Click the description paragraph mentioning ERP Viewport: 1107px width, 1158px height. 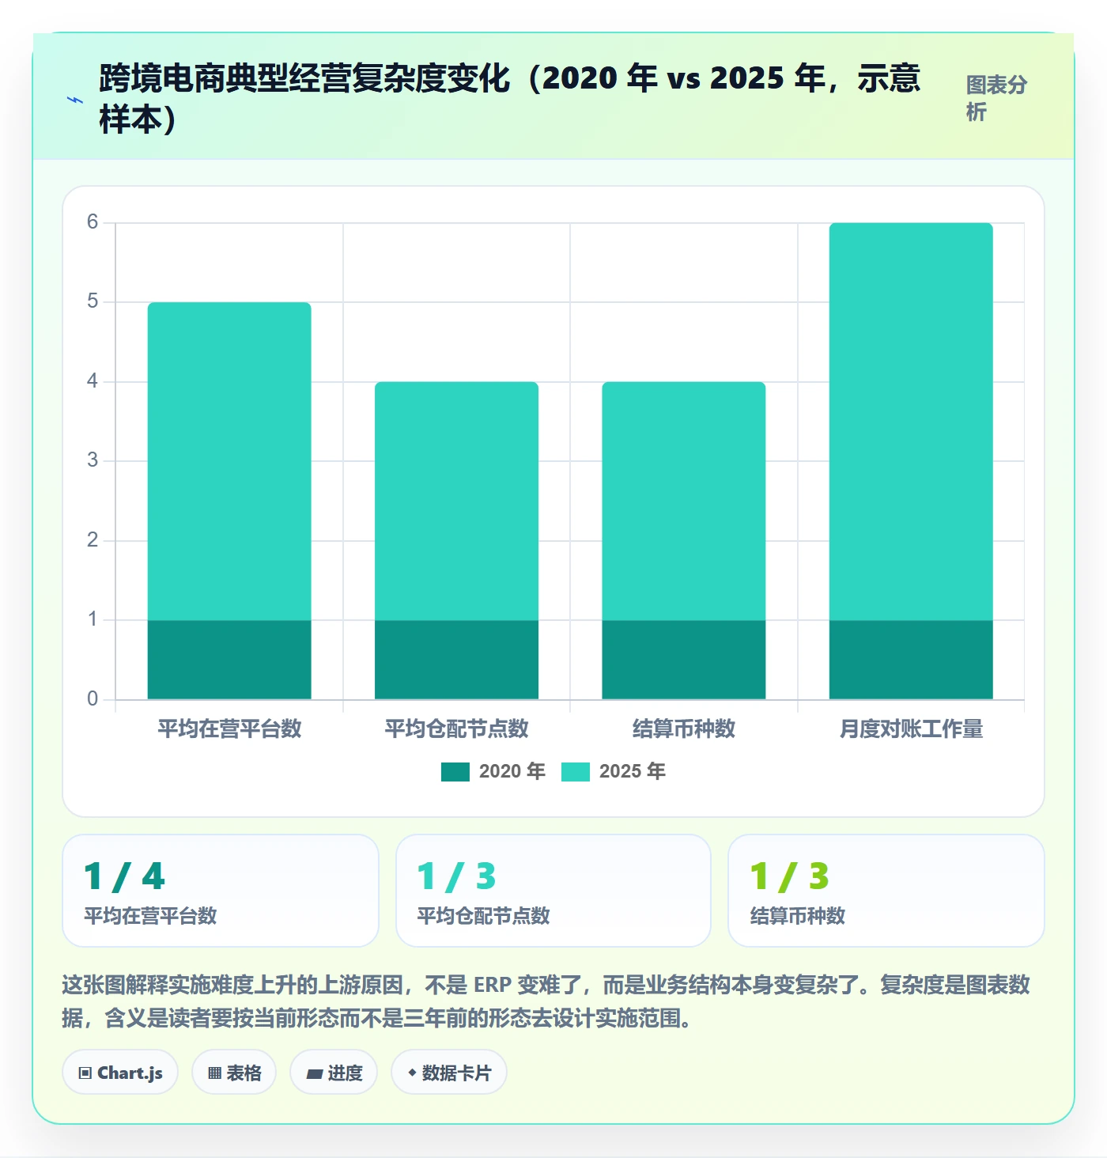point(546,1001)
